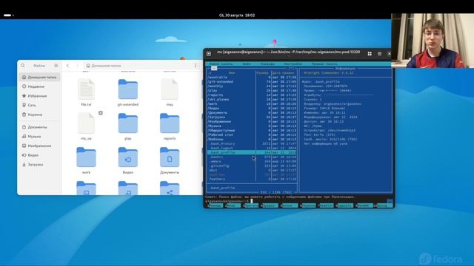This screenshot has width=474, height=266.
Task: Click the 5 Копия function key
Action: (290, 205)
